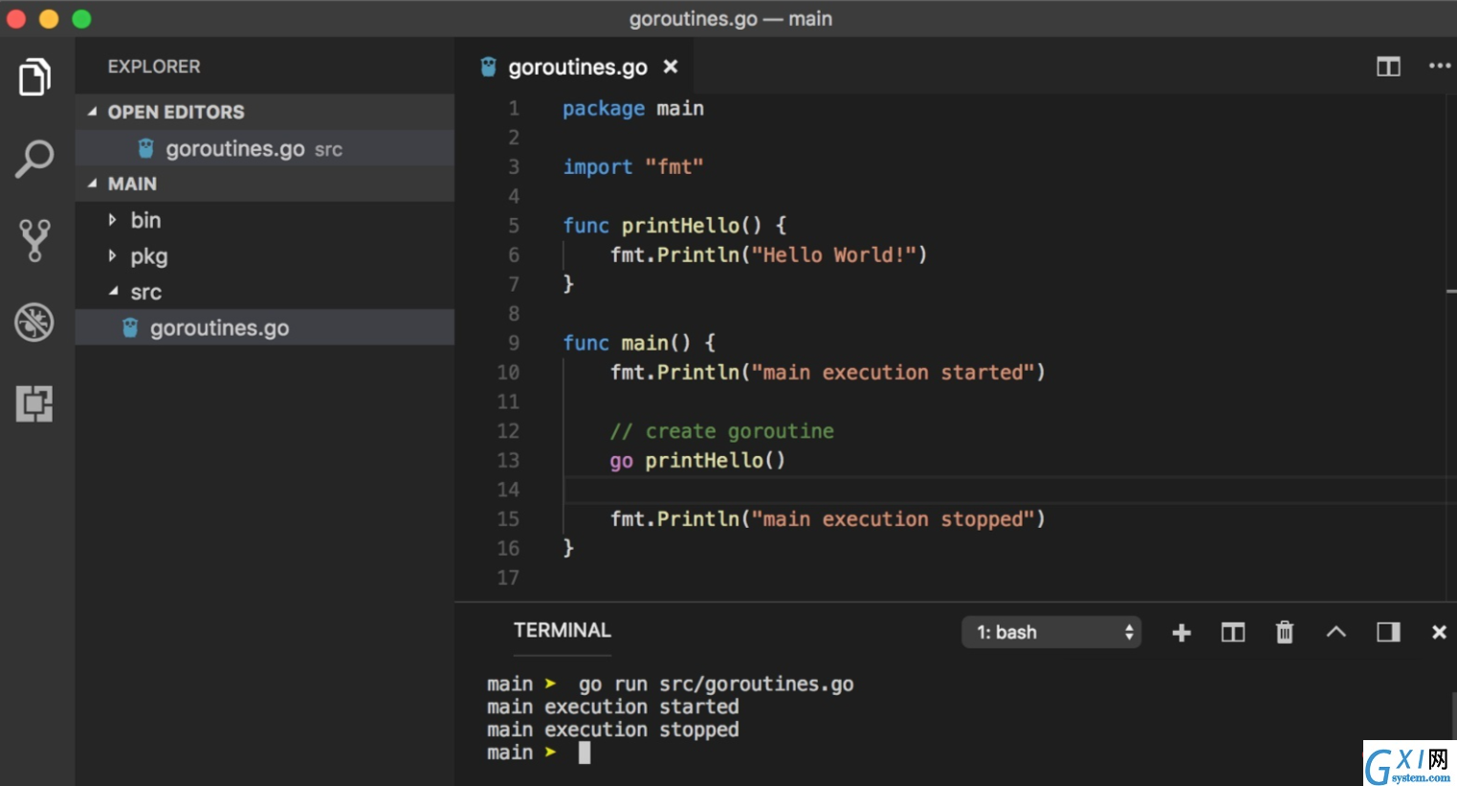This screenshot has width=1457, height=786.
Task: Open the Search view in activity bar
Action: [x=34, y=159]
